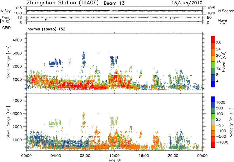234x162 pixels.
Task: Select the Freq. [MHz] axis label
Action: [5, 20]
